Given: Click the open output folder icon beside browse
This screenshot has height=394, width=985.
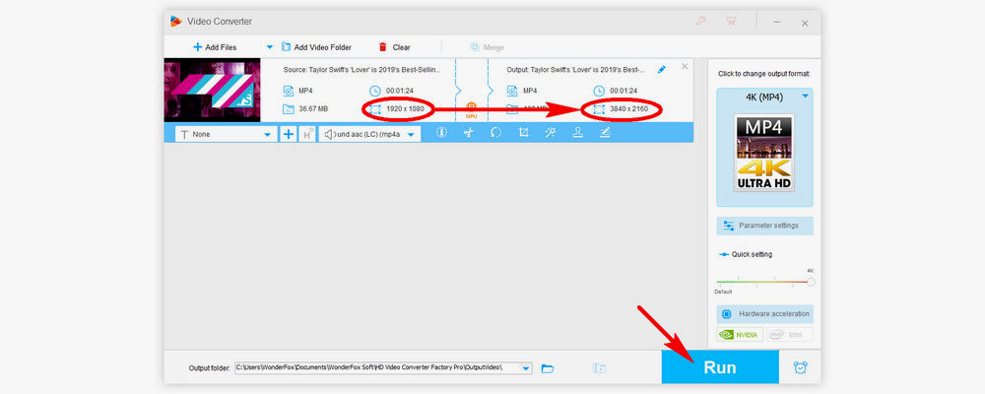Looking at the screenshot, I should click(599, 368).
